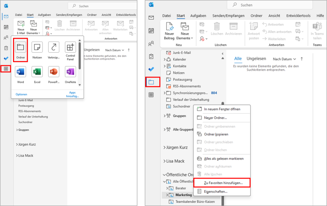Launch Excel from apps flyout
Viewport: 327px width, 206px height.
(37, 75)
